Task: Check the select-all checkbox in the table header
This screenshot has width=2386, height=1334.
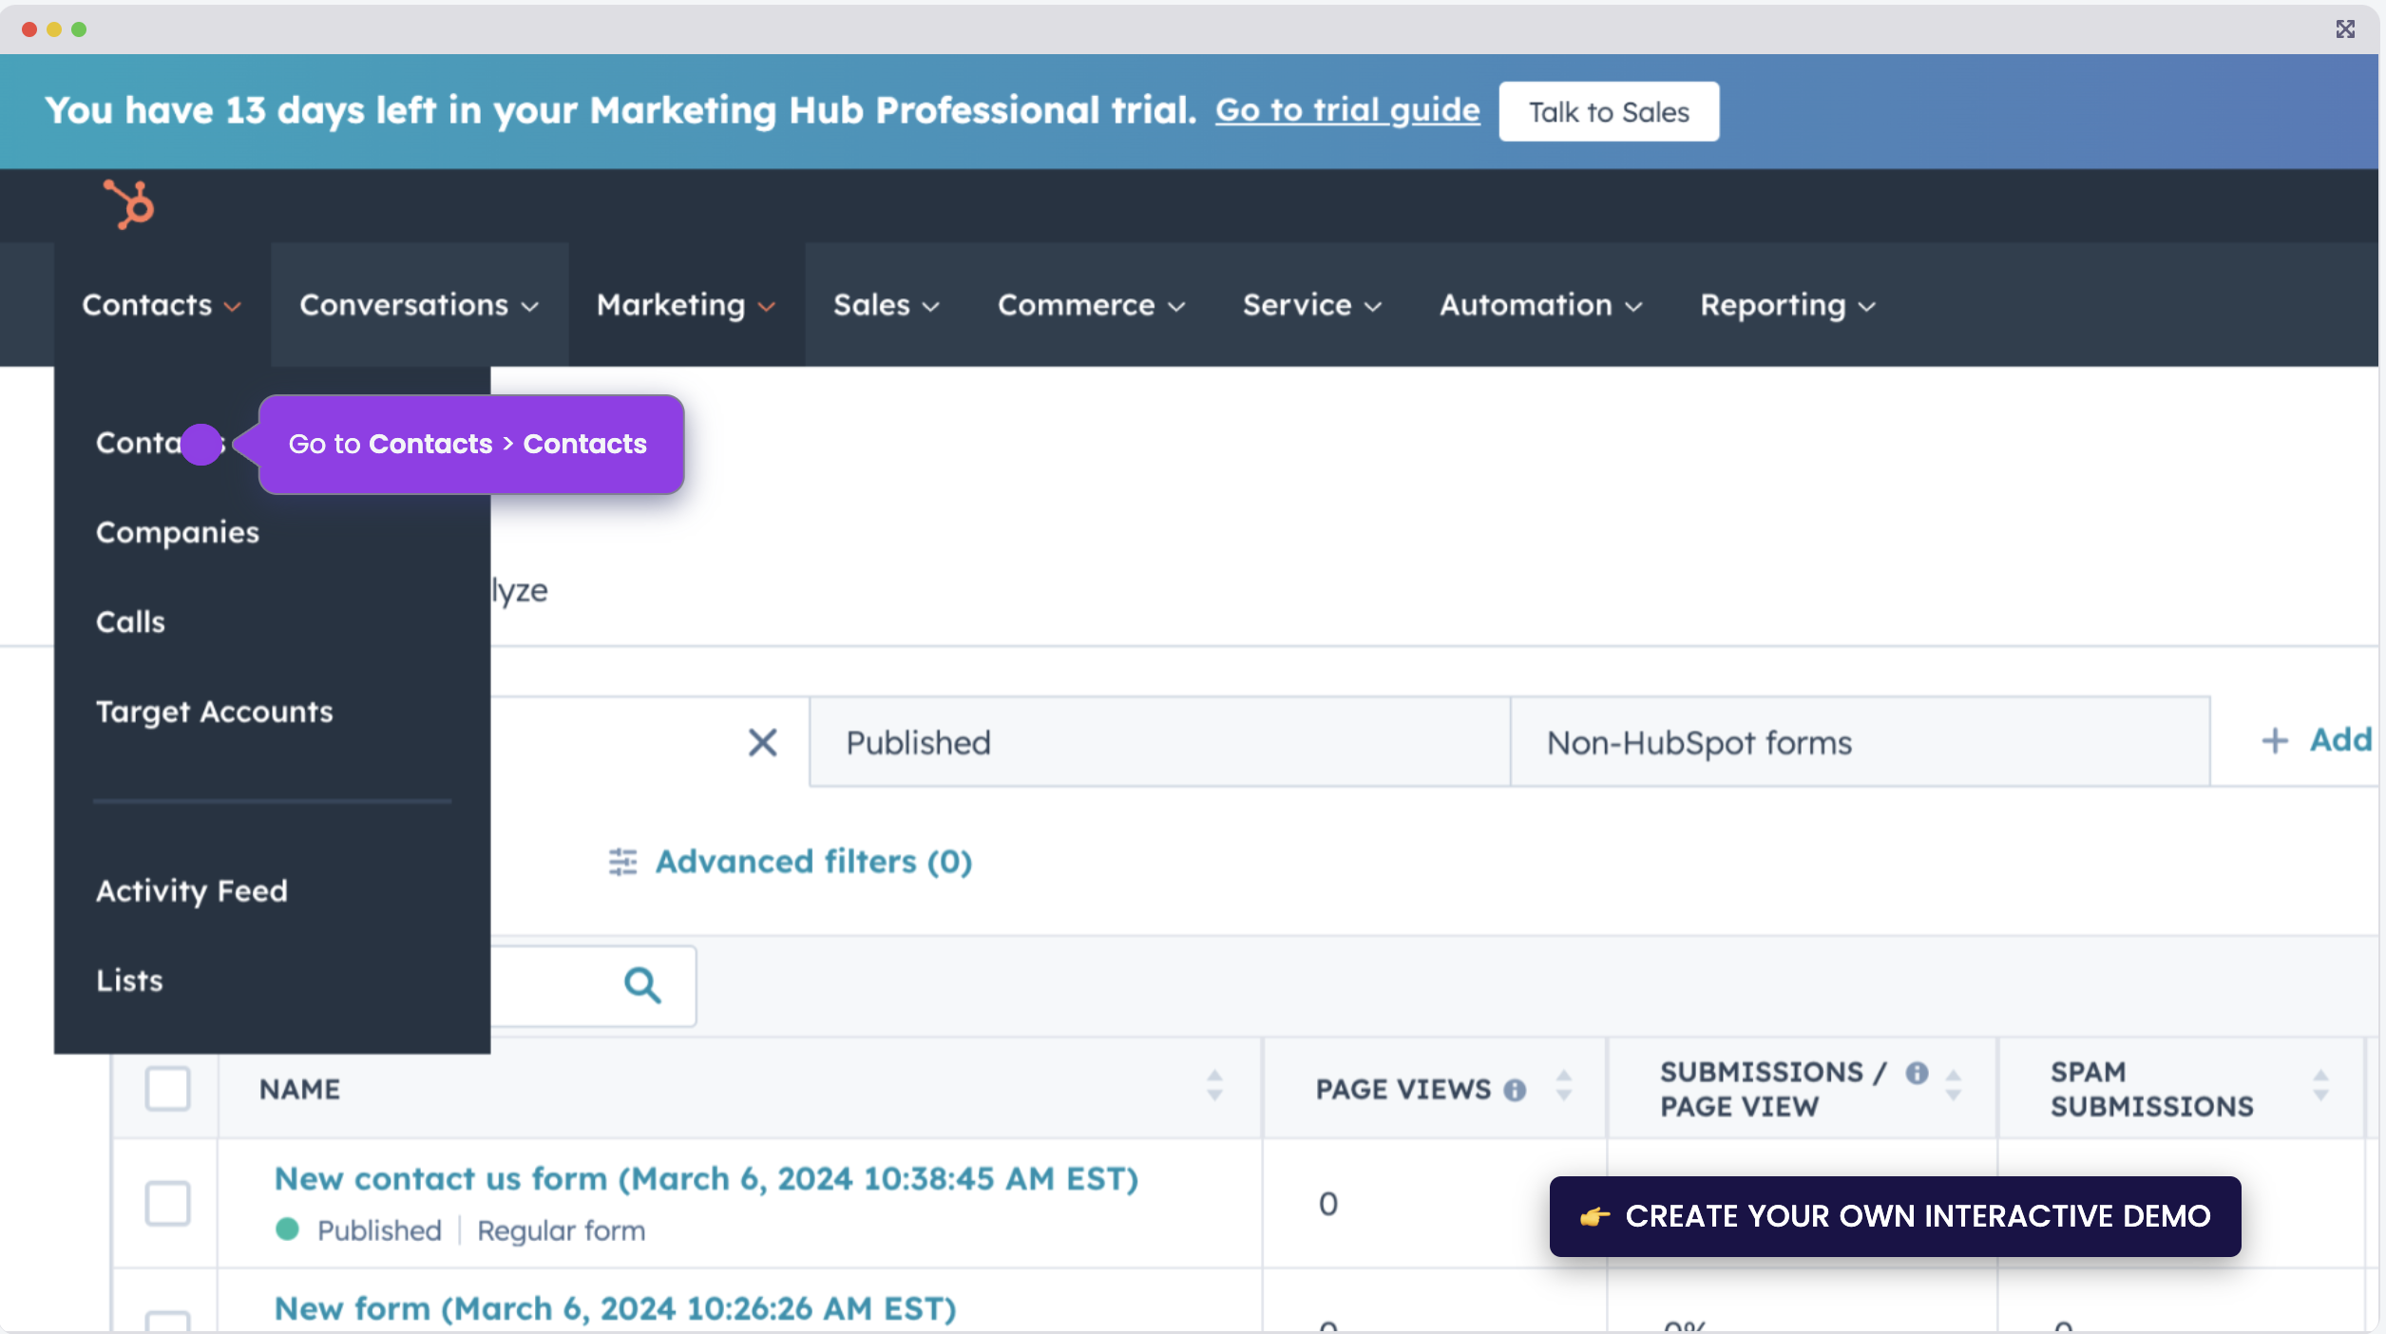Action: pos(167,1089)
